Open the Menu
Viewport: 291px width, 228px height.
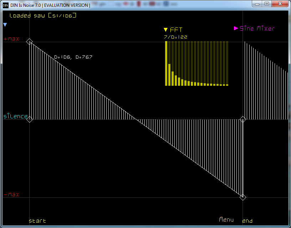point(226,219)
